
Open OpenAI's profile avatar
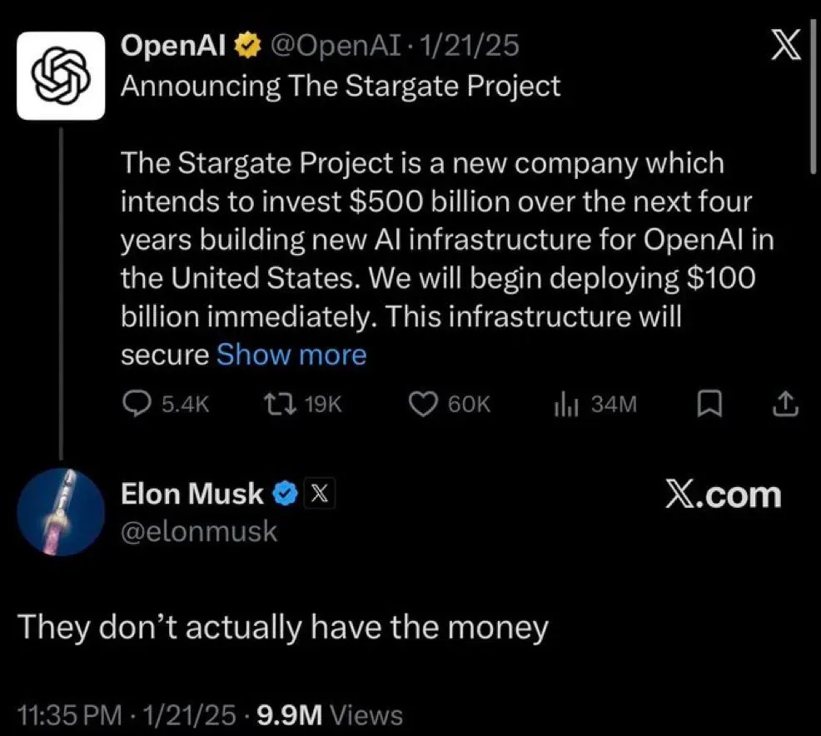pyautogui.click(x=60, y=75)
